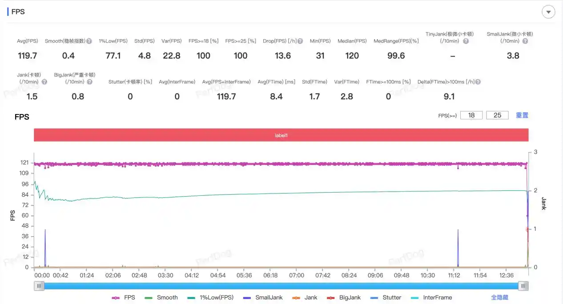This screenshot has height=304, width=563.
Task: Toggle Smooth series in chart legend
Action: click(161, 298)
